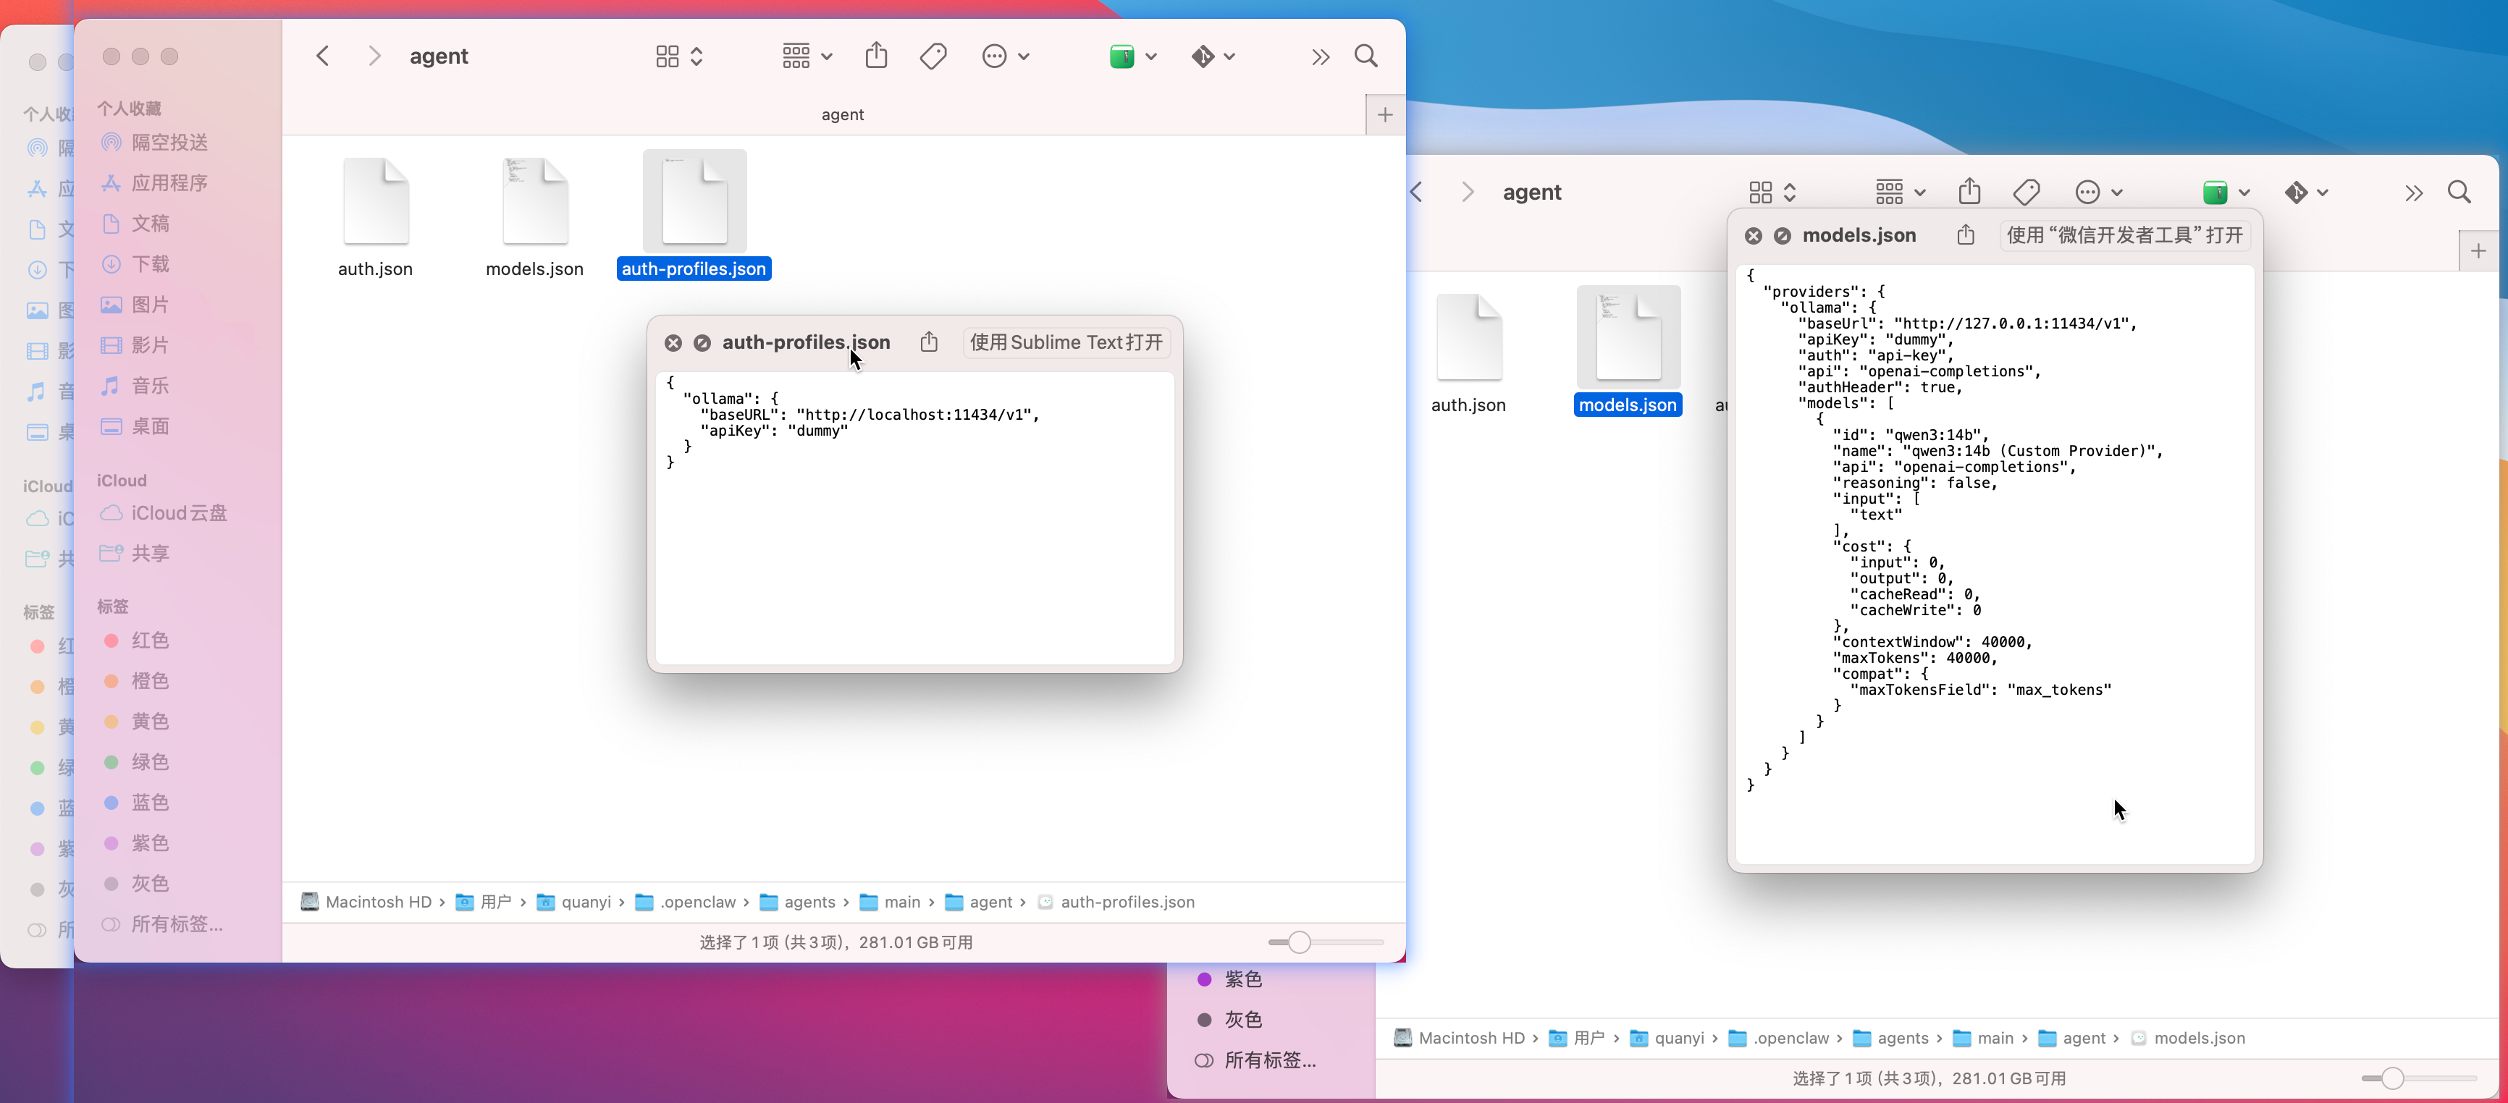2508x1103 pixels.
Task: Open the group-by dropdown in front Finder toolbar
Action: tap(807, 56)
